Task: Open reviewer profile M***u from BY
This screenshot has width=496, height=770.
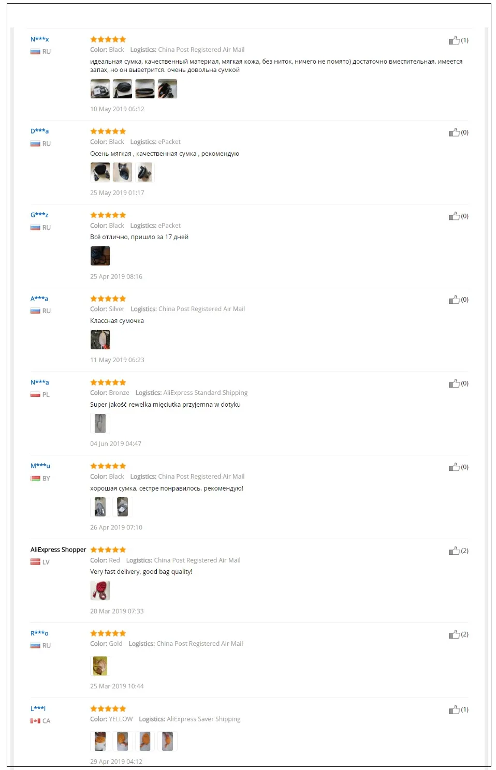Action: point(40,466)
